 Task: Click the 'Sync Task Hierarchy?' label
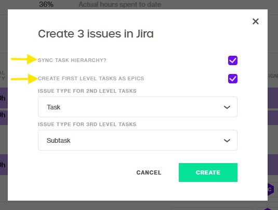72,60
